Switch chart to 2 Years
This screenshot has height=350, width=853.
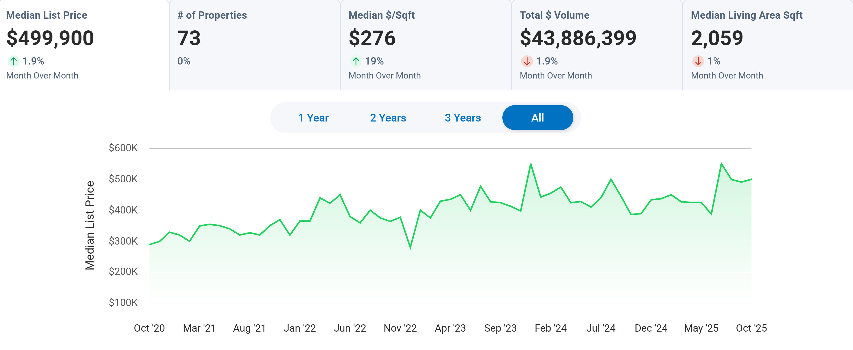388,118
